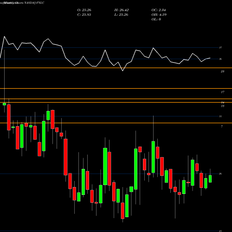Select the close value C: 25.85

84,15
